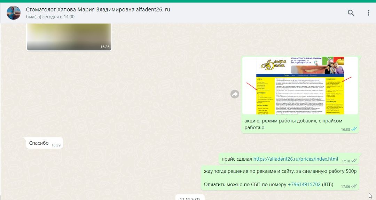Click the "был(-а) сегодня в 14:00" status
Viewport: 376px width, 200px height.
tap(50, 17)
